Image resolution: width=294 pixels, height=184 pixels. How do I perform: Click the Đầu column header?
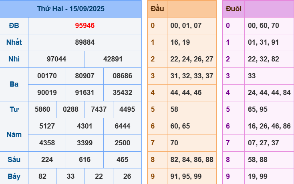pyautogui.click(x=157, y=8)
